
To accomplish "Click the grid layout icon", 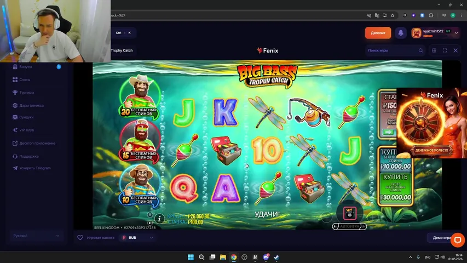I will (x=434, y=50).
